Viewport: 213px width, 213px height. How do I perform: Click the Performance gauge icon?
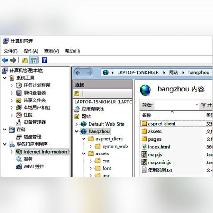pyautogui.click(x=19, y=115)
